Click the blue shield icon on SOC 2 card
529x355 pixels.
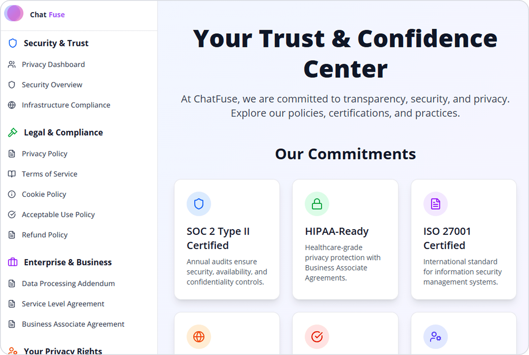tap(199, 204)
